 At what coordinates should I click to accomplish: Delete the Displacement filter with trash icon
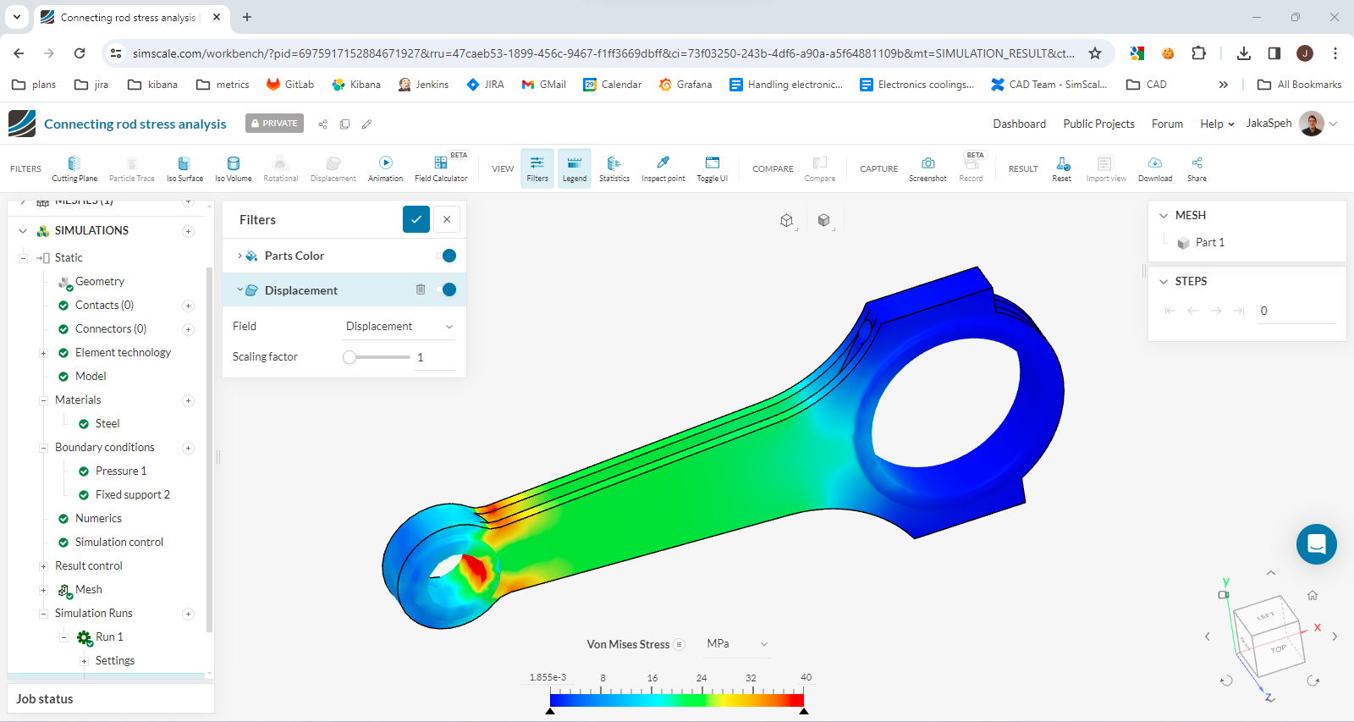pos(421,289)
